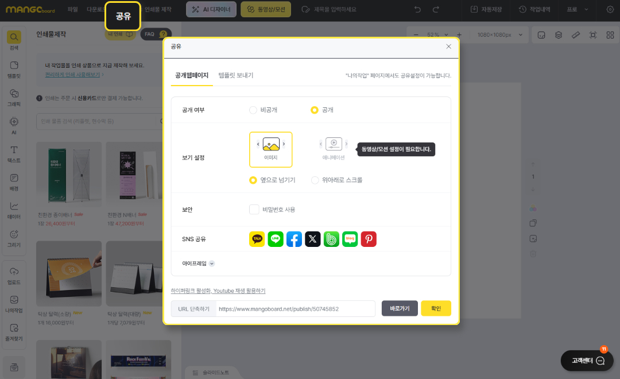Choose 위아래로 스크롤 viewing mode

point(315,180)
